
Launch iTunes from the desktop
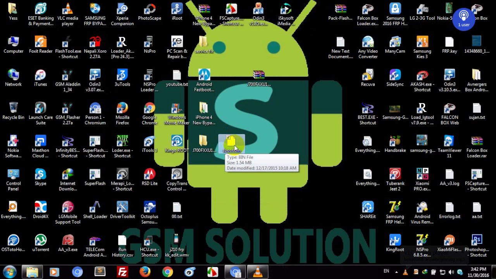[x=41, y=77]
